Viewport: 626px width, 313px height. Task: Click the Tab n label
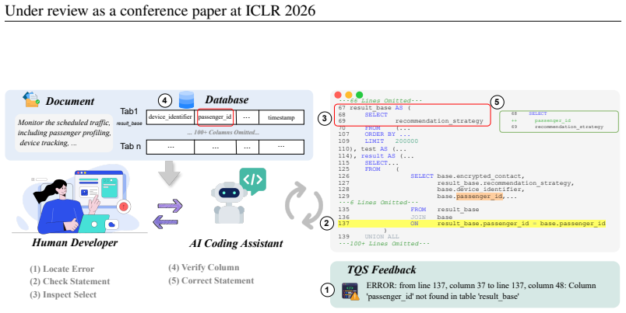(x=131, y=146)
